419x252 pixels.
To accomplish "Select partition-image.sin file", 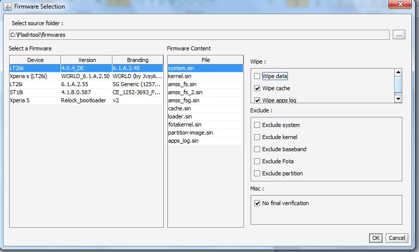I will [206, 133].
